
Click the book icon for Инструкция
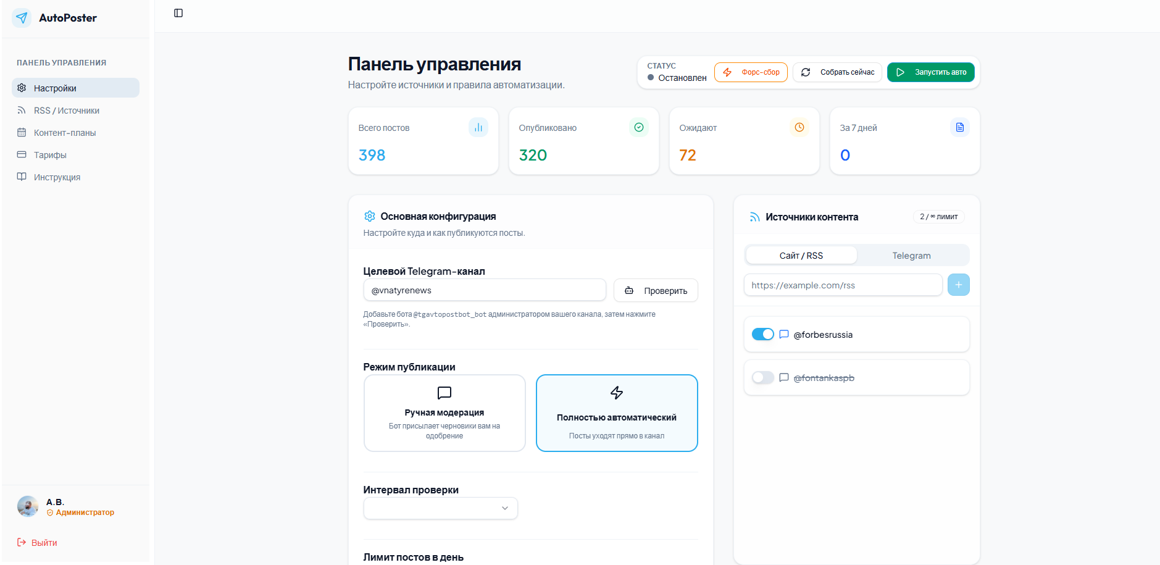pyautogui.click(x=22, y=177)
